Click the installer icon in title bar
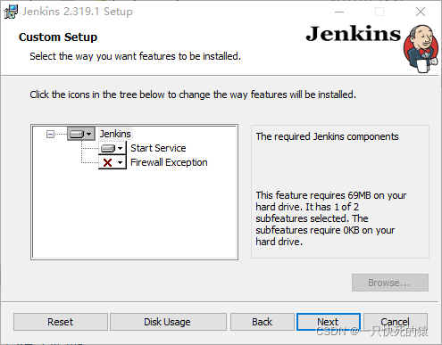The image size is (442, 345). click(x=11, y=12)
